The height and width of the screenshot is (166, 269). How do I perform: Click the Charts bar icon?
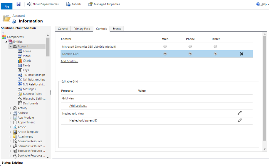(x=20, y=61)
